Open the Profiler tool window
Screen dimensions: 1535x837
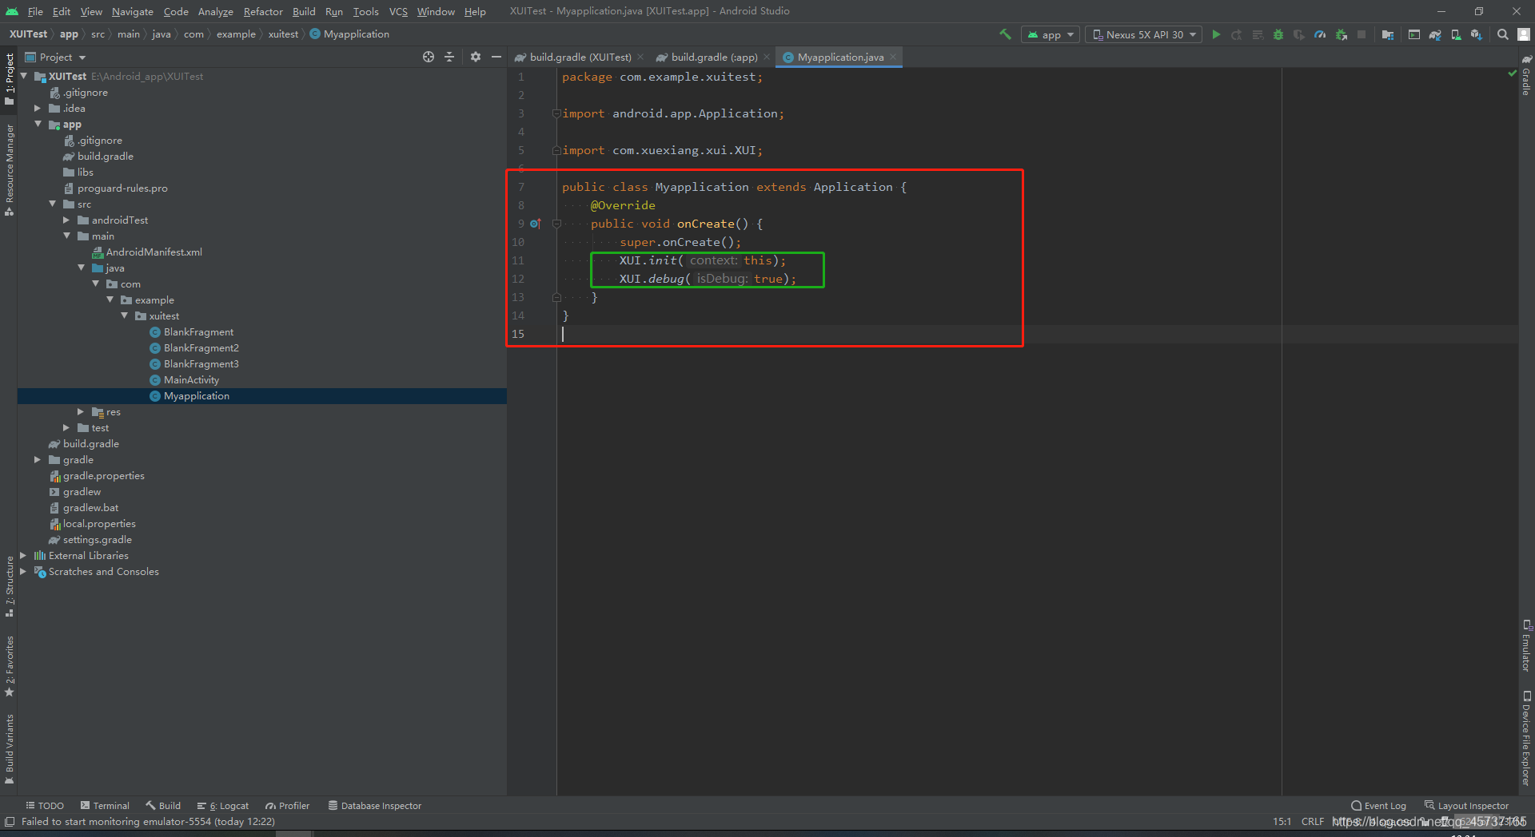[x=288, y=806]
